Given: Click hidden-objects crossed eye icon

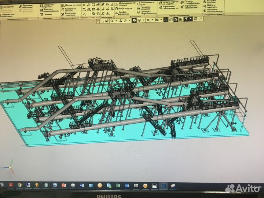Looking at the screenshot, I should point(148,20).
